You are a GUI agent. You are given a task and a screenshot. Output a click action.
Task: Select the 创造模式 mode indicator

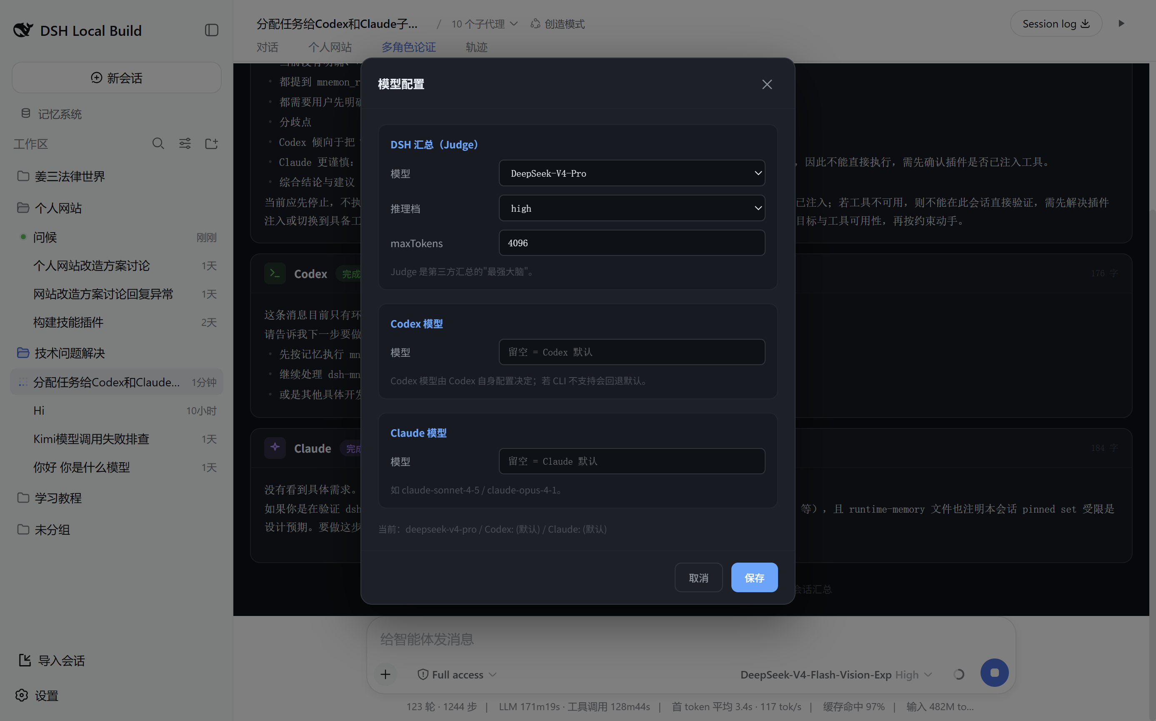pos(557,24)
